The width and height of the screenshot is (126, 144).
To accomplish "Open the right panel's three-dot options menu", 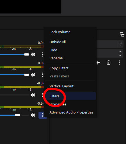I will tap(119, 63).
